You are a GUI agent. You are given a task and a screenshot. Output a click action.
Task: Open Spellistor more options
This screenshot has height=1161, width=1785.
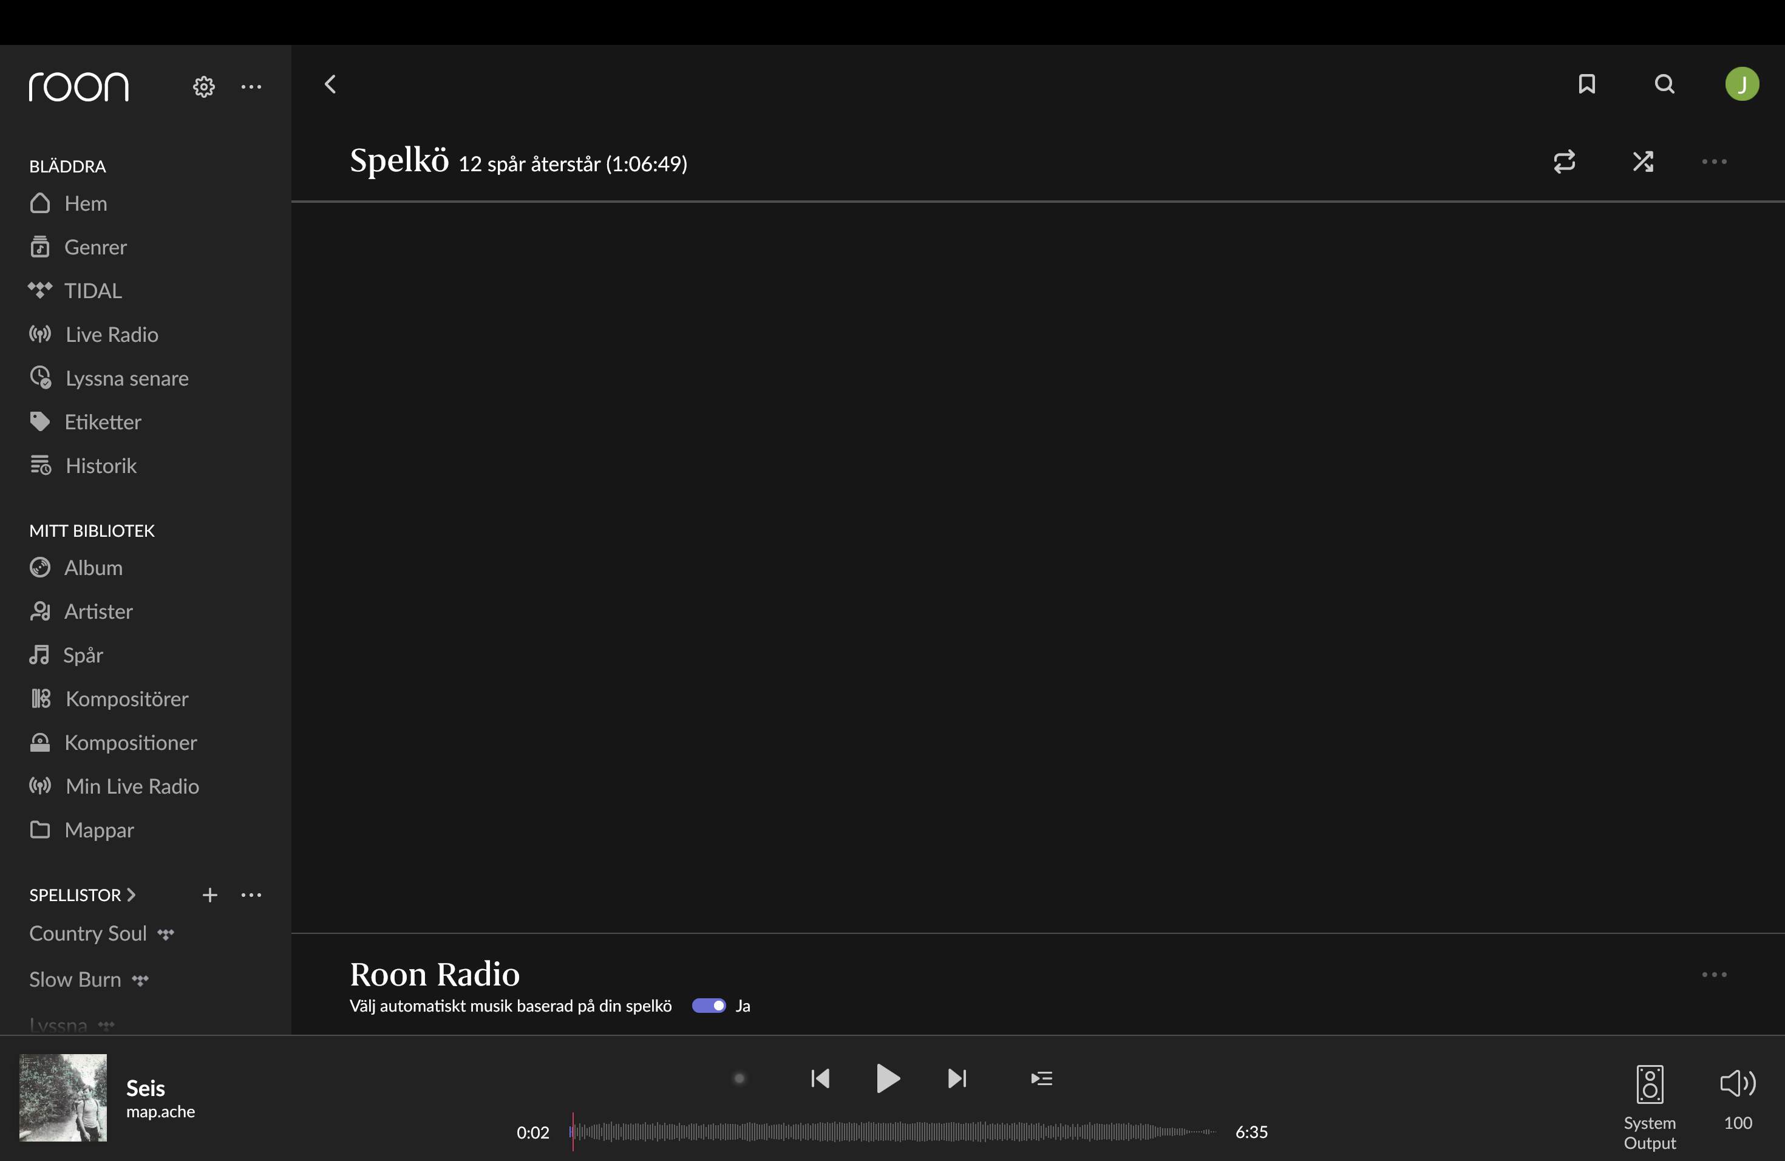[x=251, y=895]
